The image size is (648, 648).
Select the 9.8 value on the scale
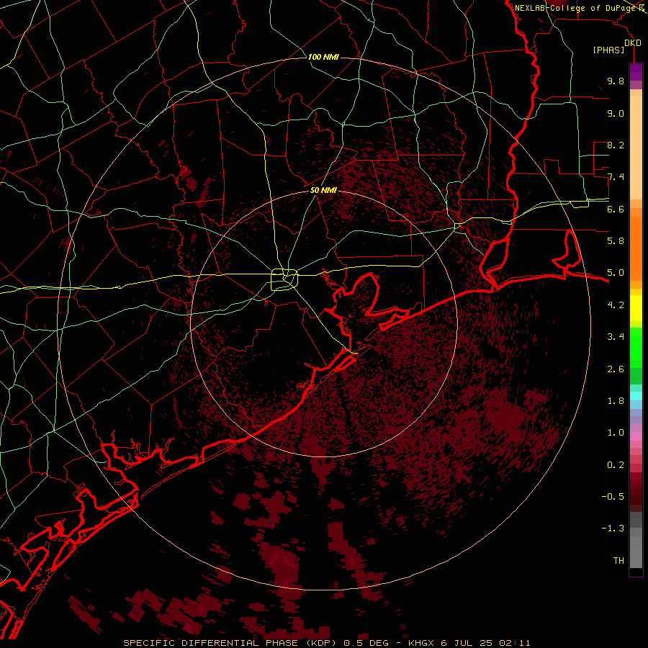tap(616, 81)
